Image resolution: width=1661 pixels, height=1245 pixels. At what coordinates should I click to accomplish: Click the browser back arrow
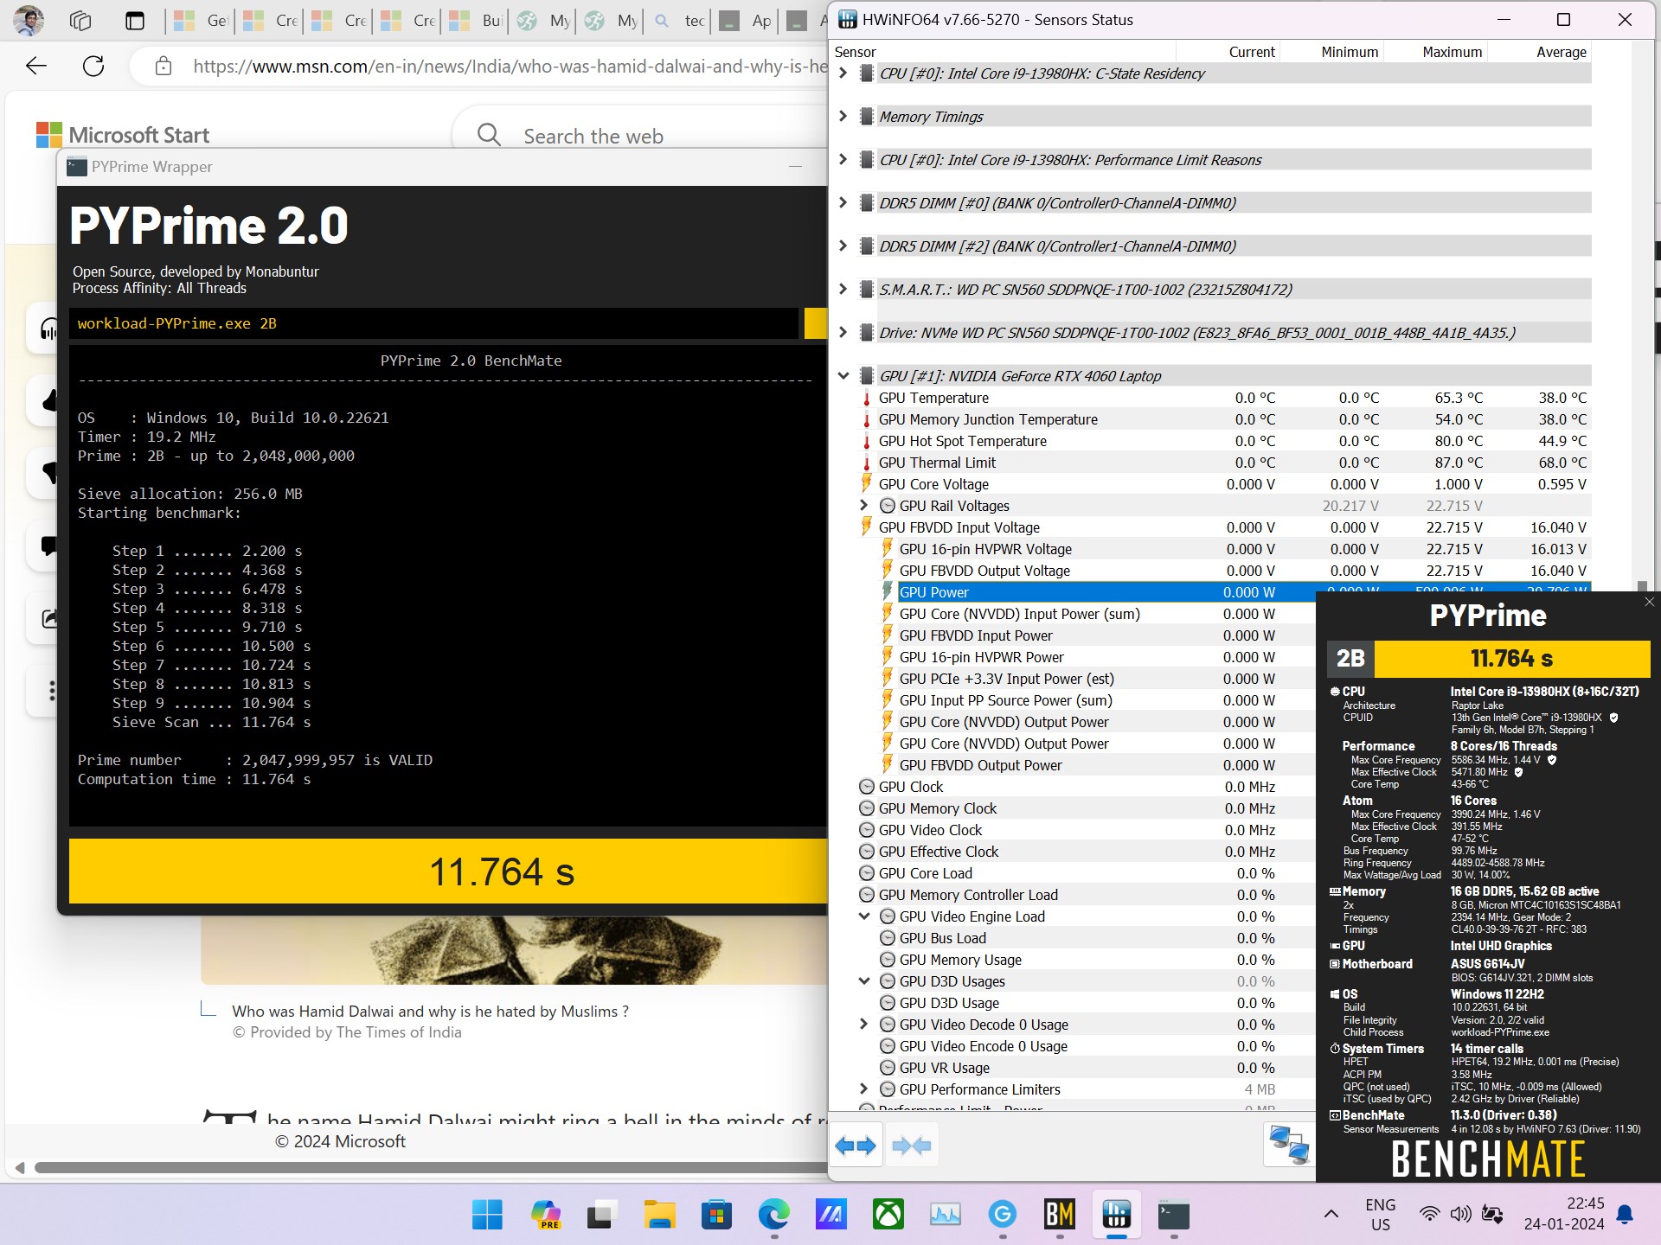pyautogui.click(x=35, y=66)
